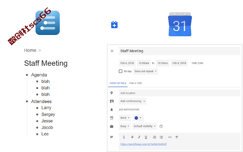Viewport: 243px width, 152px height.
Task: Click the briefcase icon beside Busy
Action: 112,126
